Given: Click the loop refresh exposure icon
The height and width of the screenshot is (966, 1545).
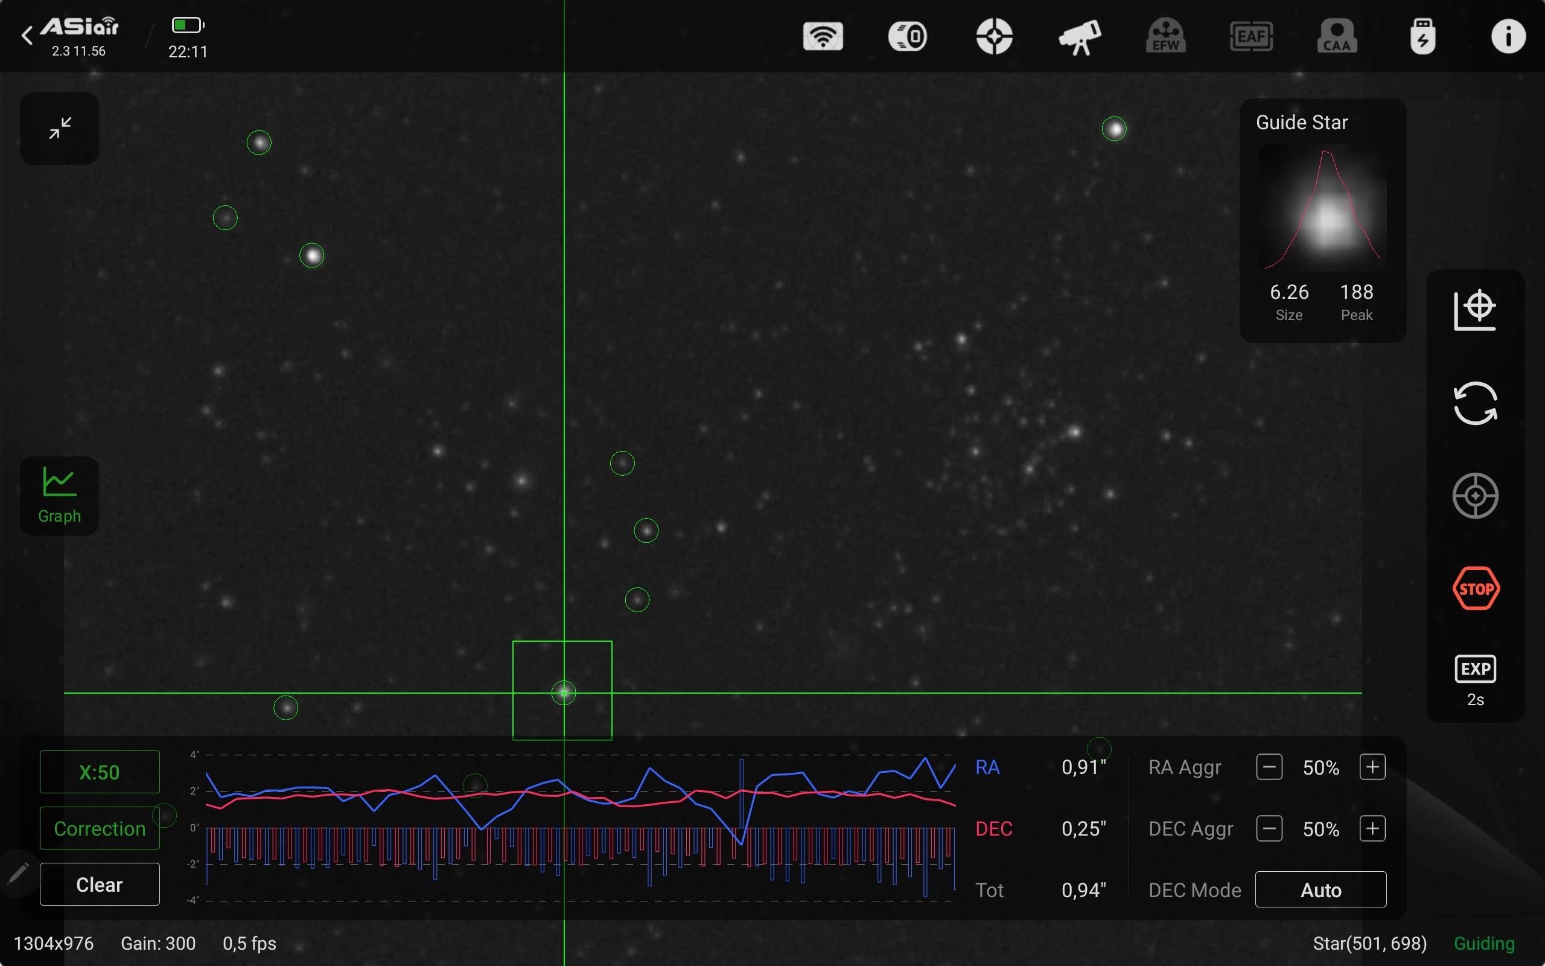Looking at the screenshot, I should point(1476,403).
